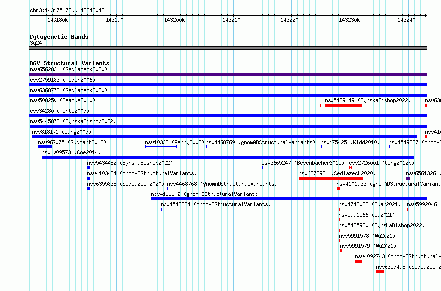Click the blue nsv4111102 variant bar
Screen dimensions: 441x291
click(289, 199)
